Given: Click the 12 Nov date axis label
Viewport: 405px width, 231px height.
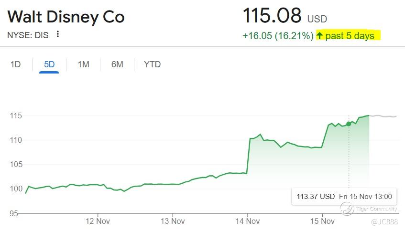Looking at the screenshot, I should [98, 221].
